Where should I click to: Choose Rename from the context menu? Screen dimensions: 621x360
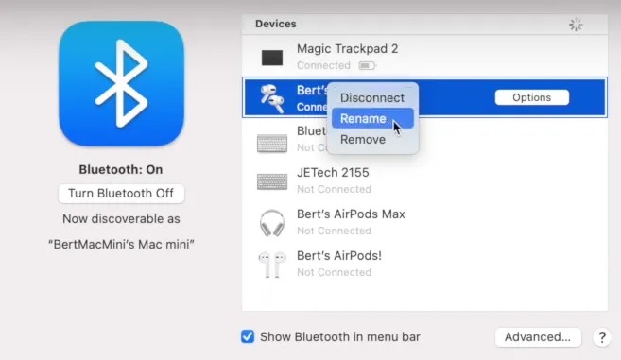(x=372, y=118)
